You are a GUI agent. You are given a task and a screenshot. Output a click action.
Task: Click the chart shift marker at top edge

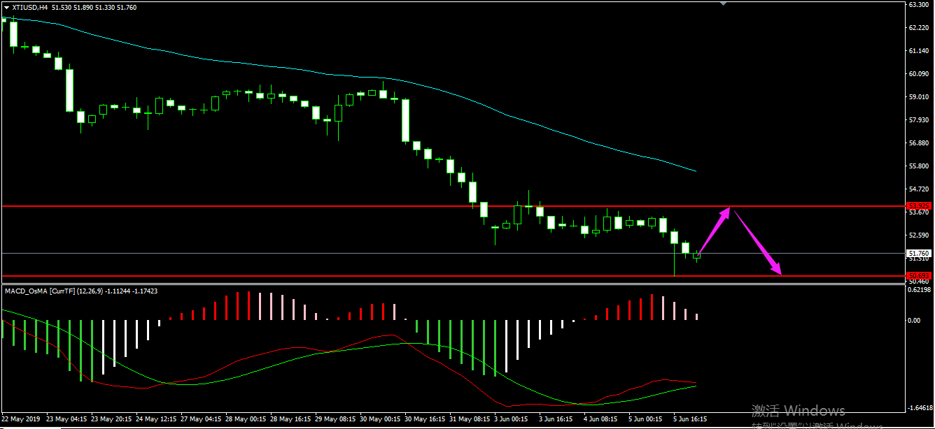click(724, 3)
